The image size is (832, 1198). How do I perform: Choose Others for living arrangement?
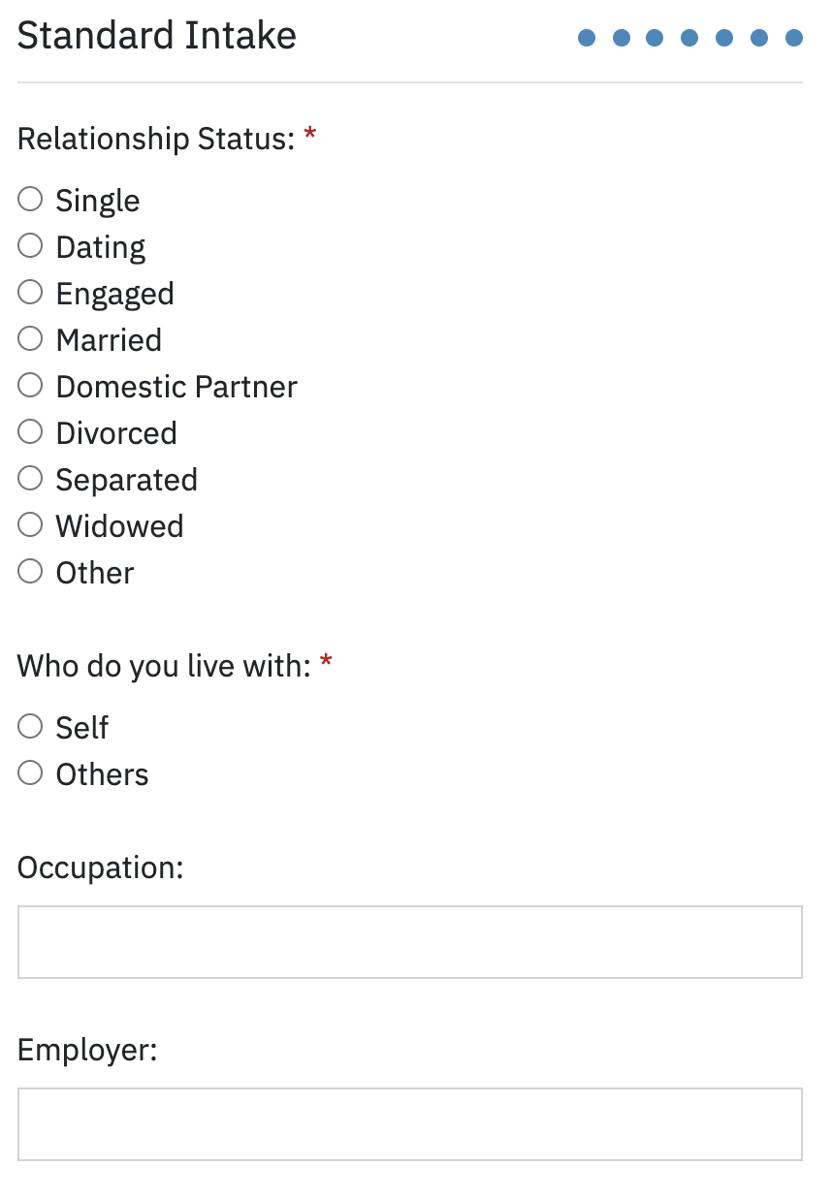pyautogui.click(x=31, y=772)
